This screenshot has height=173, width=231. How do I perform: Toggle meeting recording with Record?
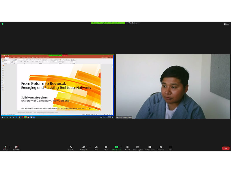click(127, 148)
